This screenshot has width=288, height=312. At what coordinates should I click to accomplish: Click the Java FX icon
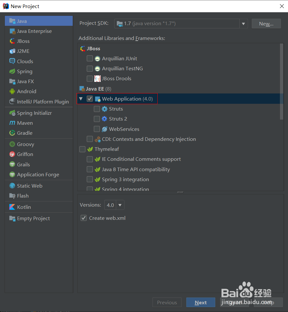pos(12,81)
